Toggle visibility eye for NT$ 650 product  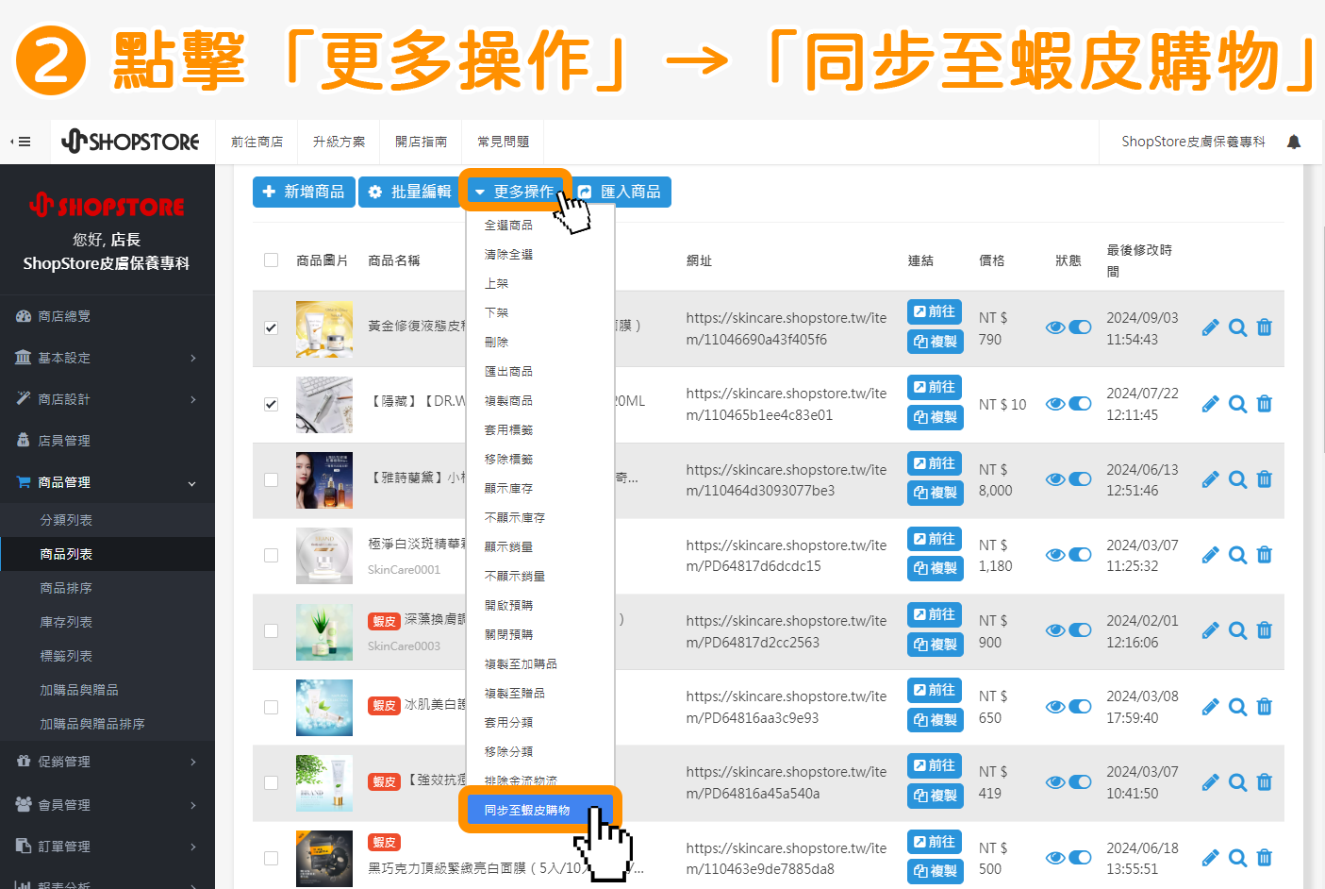coord(1056,707)
